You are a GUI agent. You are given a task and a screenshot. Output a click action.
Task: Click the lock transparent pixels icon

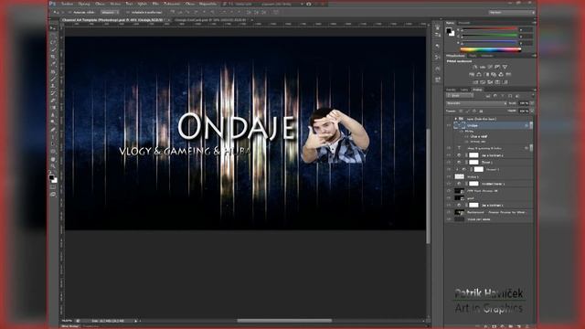[x=461, y=111]
